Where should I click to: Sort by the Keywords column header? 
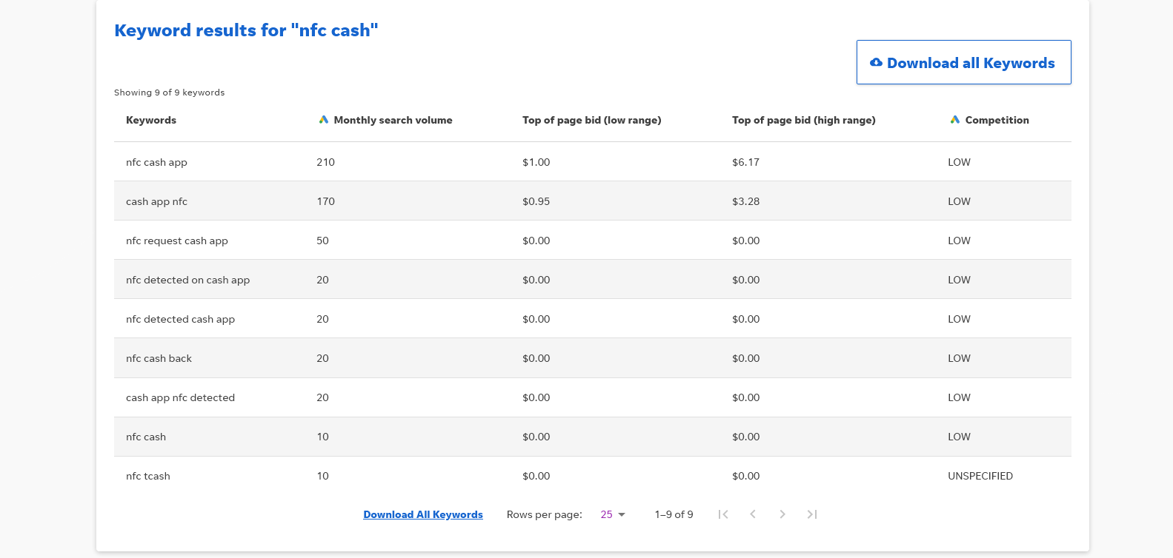151,120
